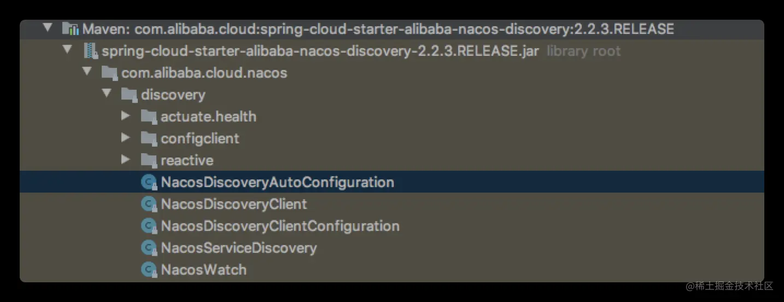784x302 pixels.
Task: Collapse the discovery package arrow
Action: 107,93
